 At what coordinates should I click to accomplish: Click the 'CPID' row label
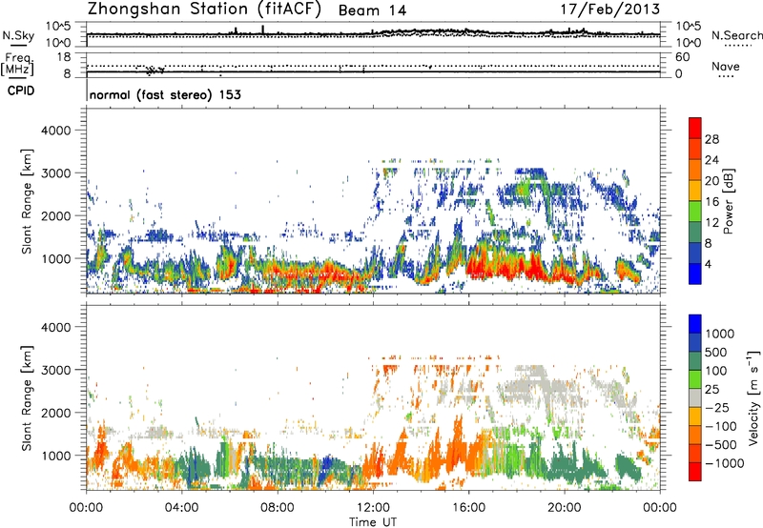(x=21, y=91)
